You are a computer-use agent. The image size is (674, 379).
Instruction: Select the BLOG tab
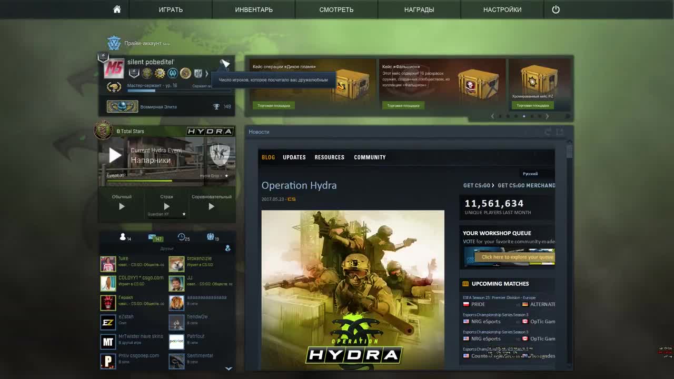click(268, 157)
